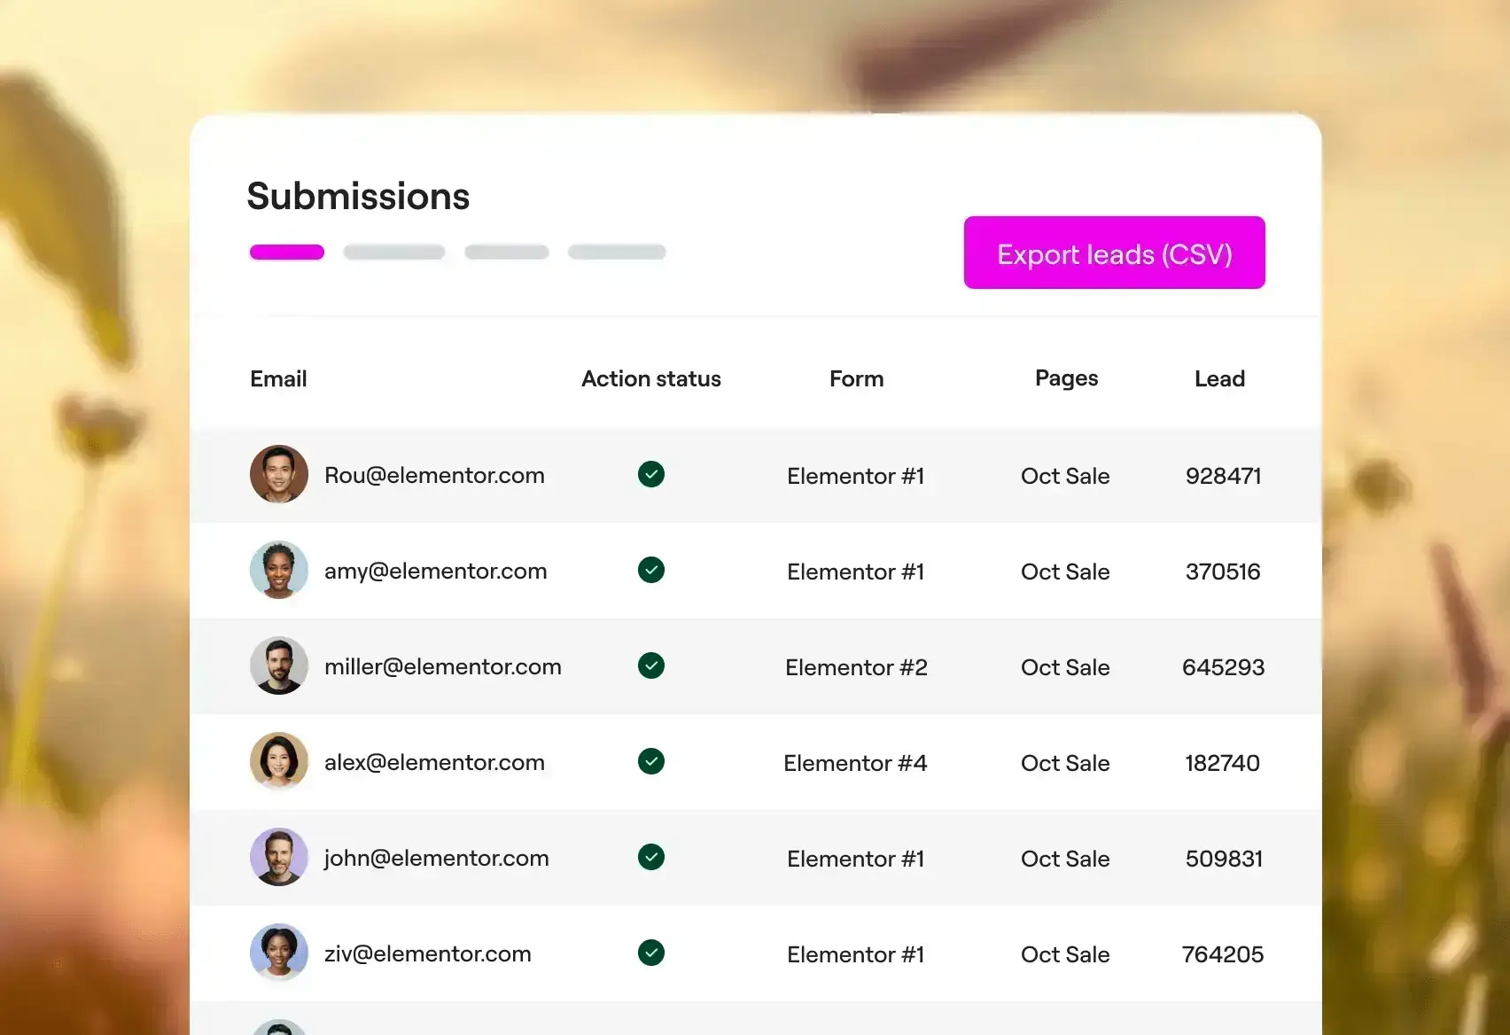Click the green checkmark for amy@elementor.com
Image resolution: width=1510 pixels, height=1035 pixels.
pyautogui.click(x=651, y=570)
